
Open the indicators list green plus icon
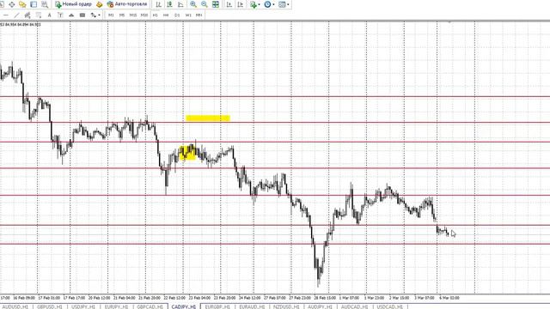(x=254, y=4)
